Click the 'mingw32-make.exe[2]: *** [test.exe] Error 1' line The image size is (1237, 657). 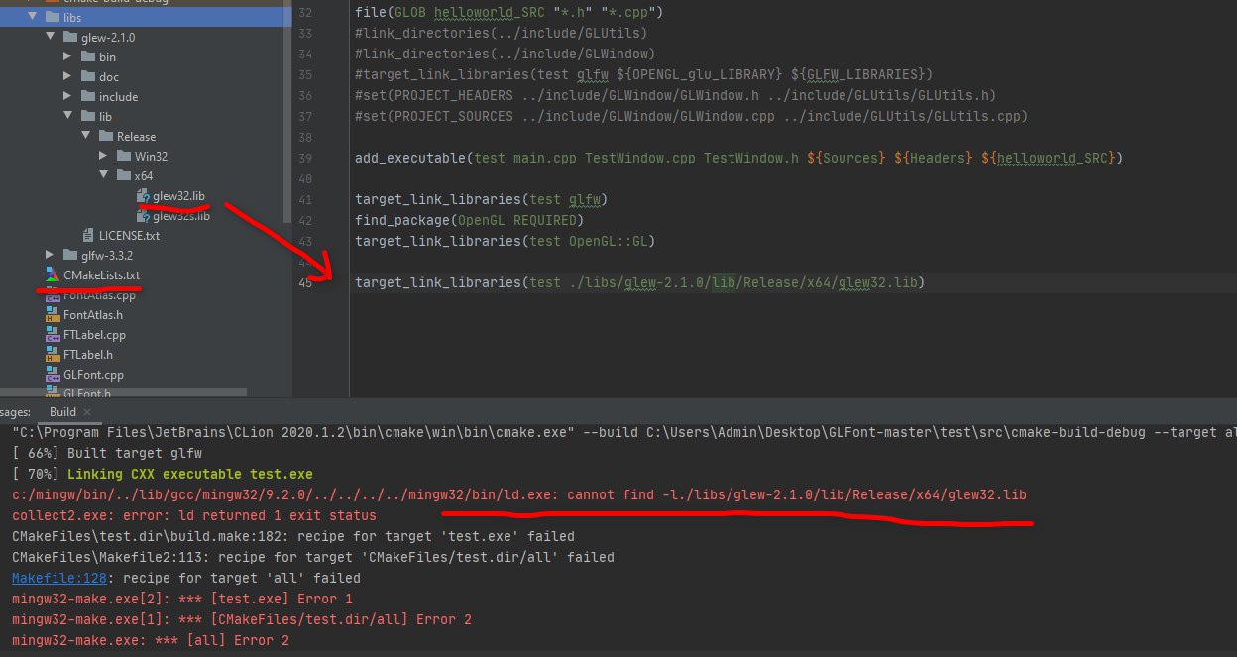(182, 599)
